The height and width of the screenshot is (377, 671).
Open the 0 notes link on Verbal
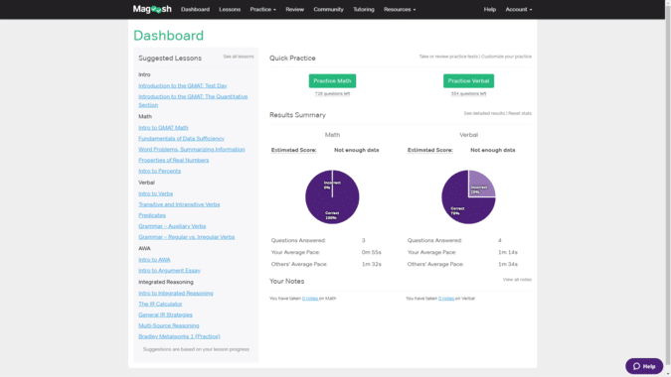pyautogui.click(x=446, y=299)
